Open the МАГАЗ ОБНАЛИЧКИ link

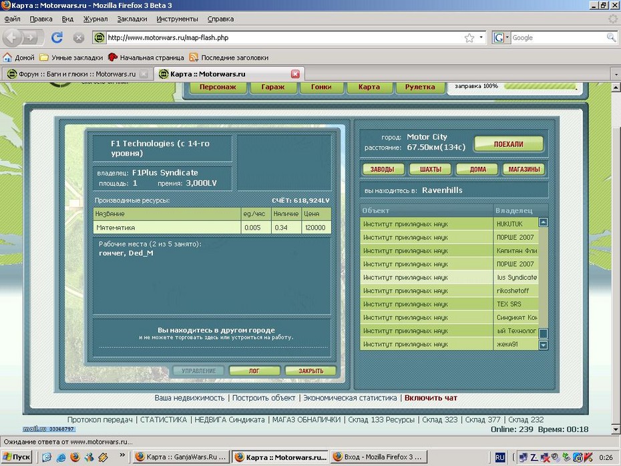[306, 420]
